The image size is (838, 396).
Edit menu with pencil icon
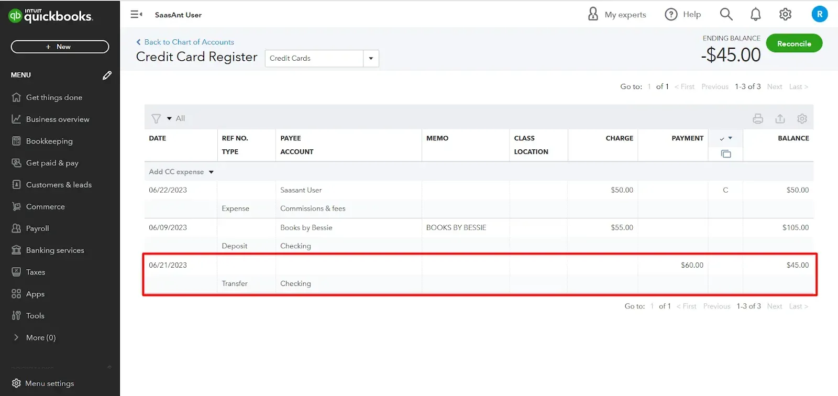click(x=107, y=75)
